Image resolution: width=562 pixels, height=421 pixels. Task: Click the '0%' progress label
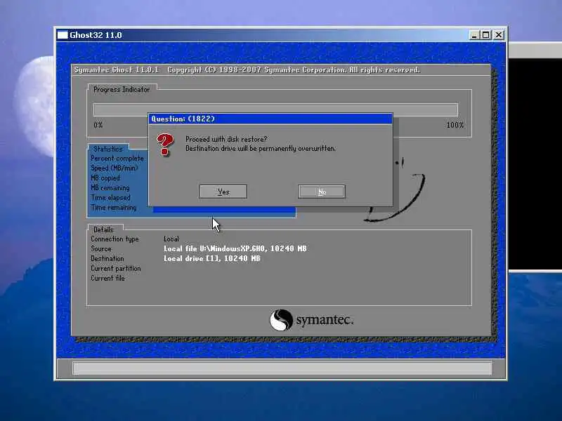(98, 125)
